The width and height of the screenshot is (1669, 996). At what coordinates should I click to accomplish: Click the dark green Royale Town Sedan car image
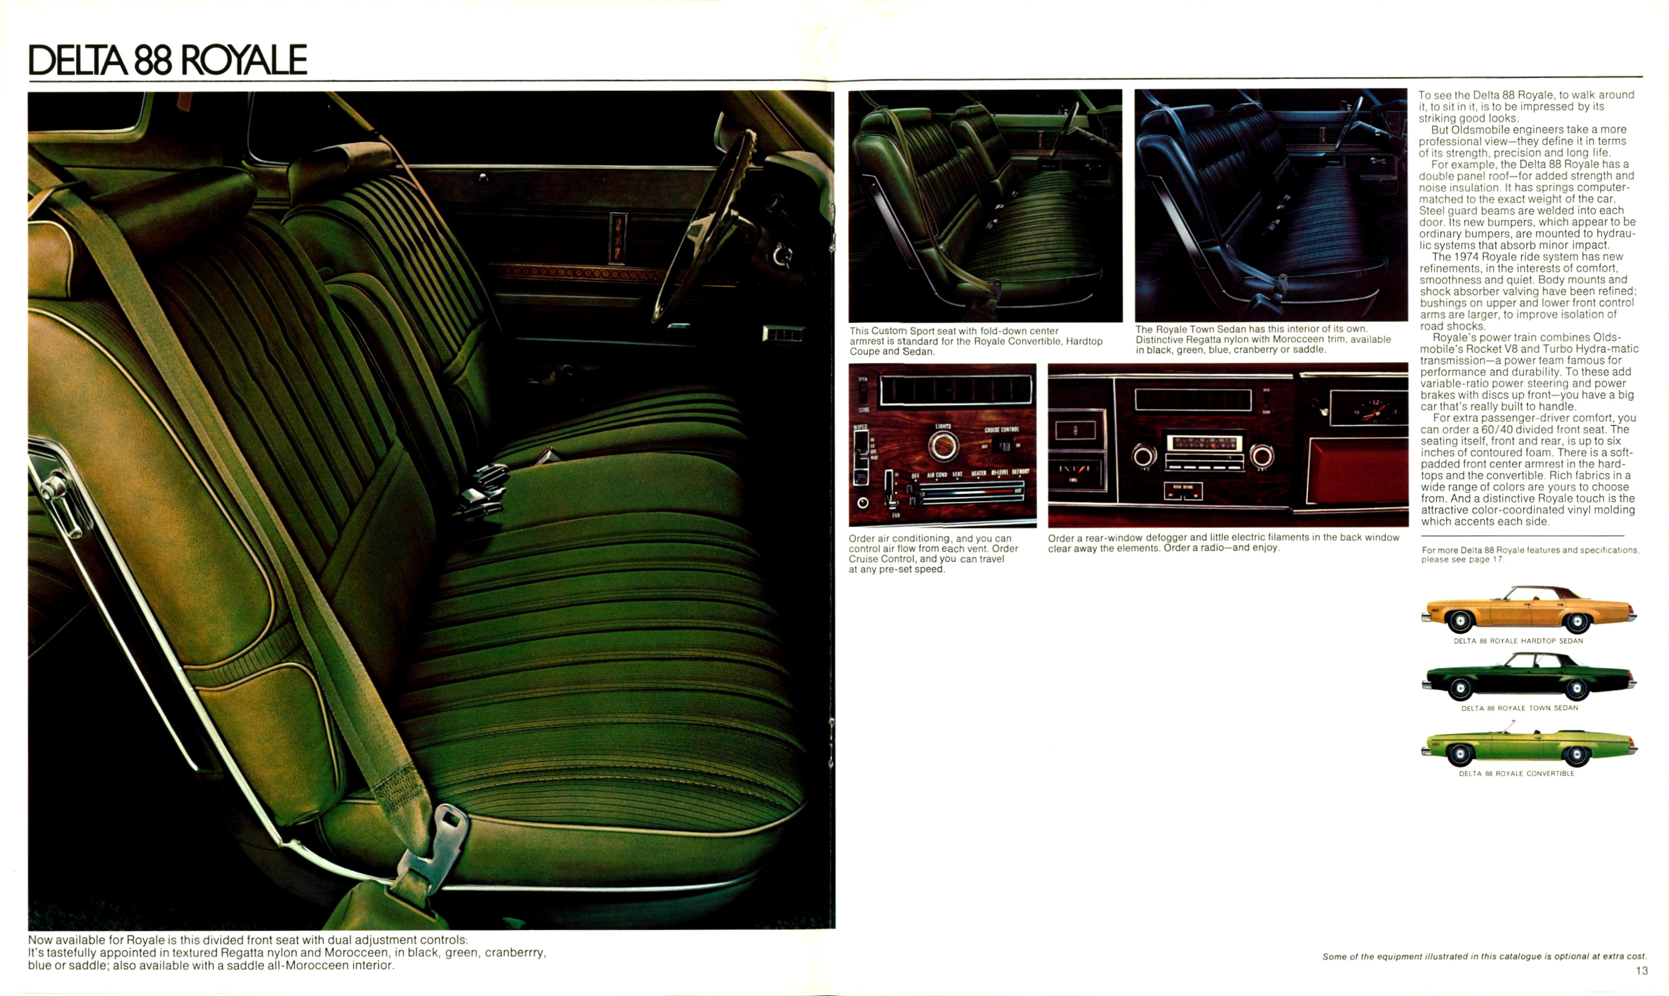tap(1529, 676)
